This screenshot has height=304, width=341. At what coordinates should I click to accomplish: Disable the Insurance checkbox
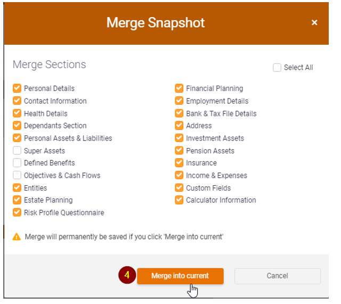click(179, 163)
